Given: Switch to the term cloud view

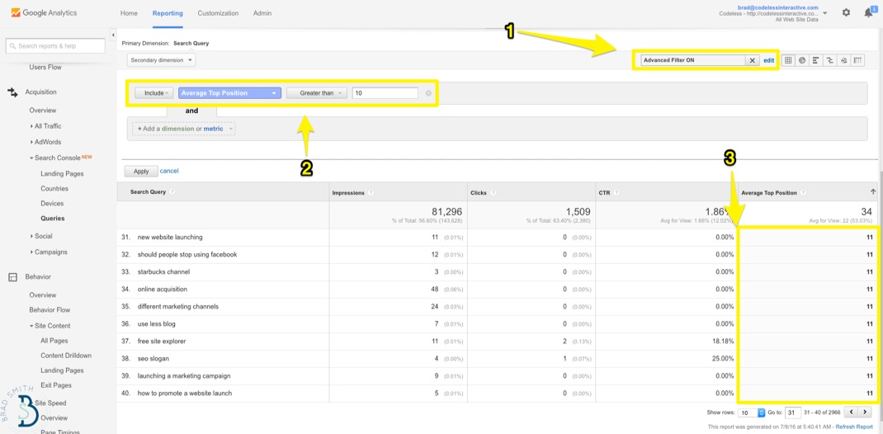Looking at the screenshot, I should [843, 60].
